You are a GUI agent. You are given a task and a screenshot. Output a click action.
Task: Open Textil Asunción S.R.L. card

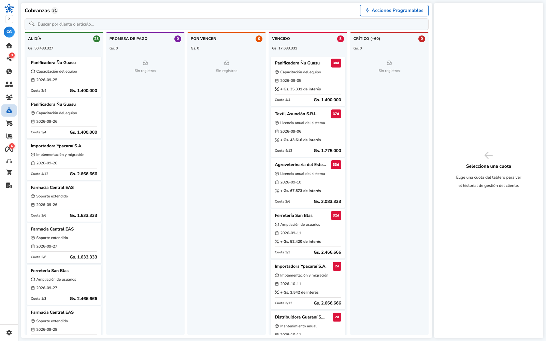click(308, 132)
